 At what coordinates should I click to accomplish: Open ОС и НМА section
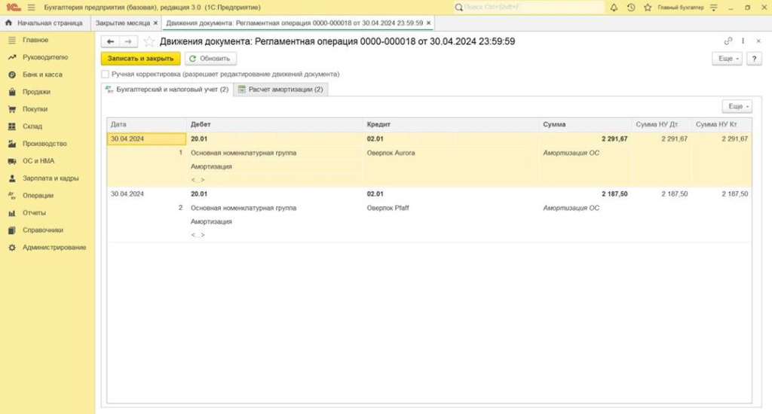click(38, 161)
